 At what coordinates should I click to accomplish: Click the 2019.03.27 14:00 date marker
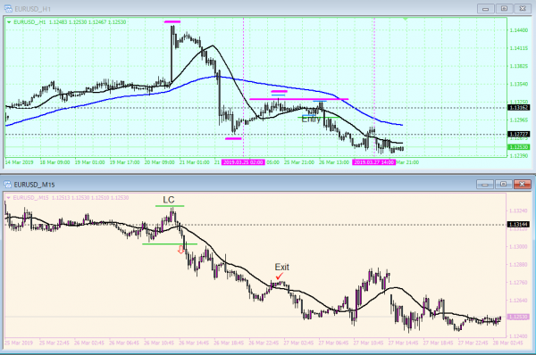374,162
